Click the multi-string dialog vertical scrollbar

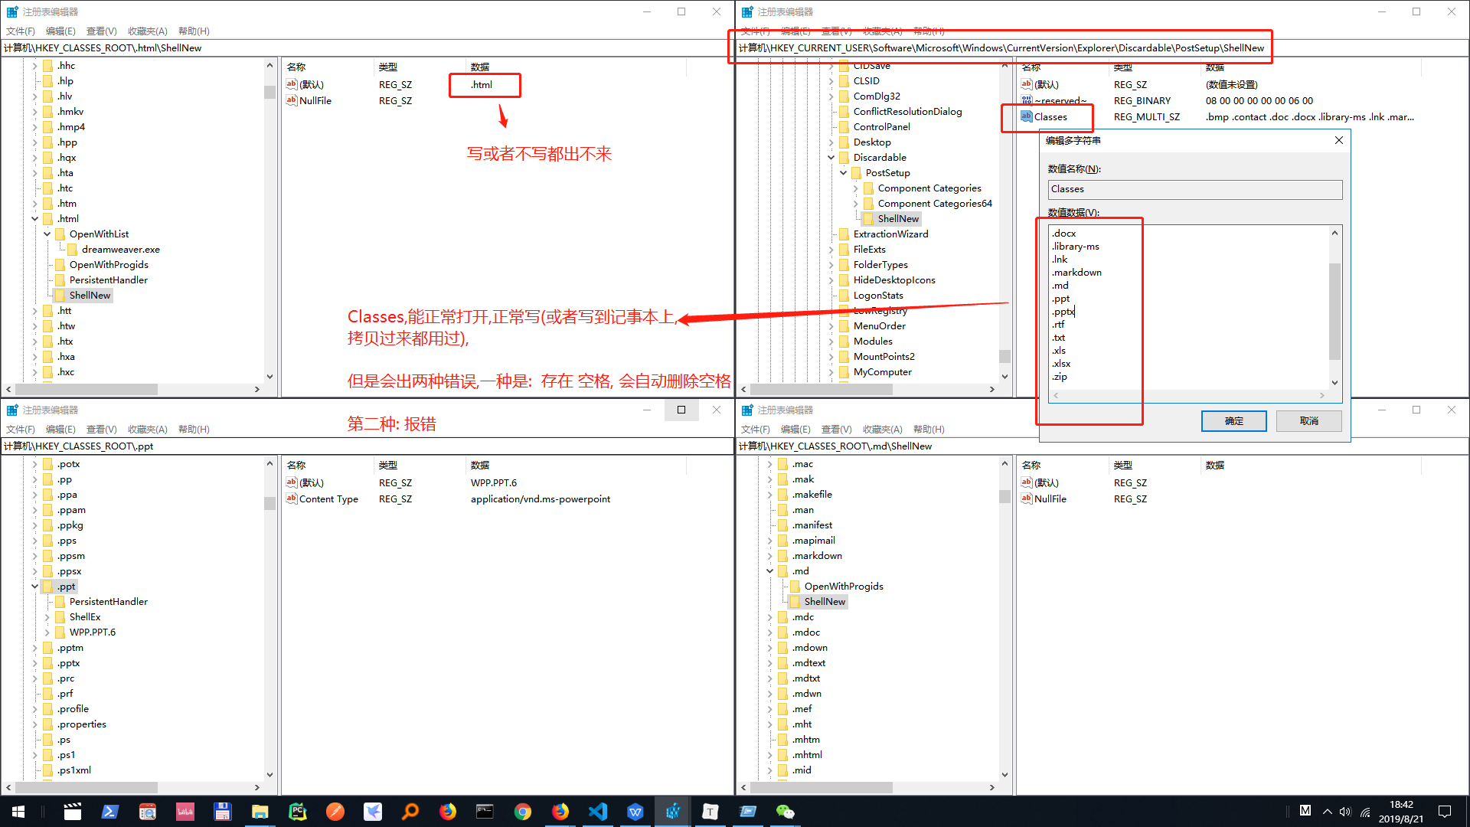(1334, 310)
